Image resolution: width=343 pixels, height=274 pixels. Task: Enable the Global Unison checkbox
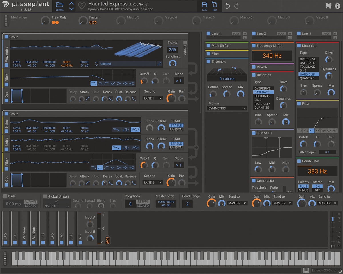45,196
